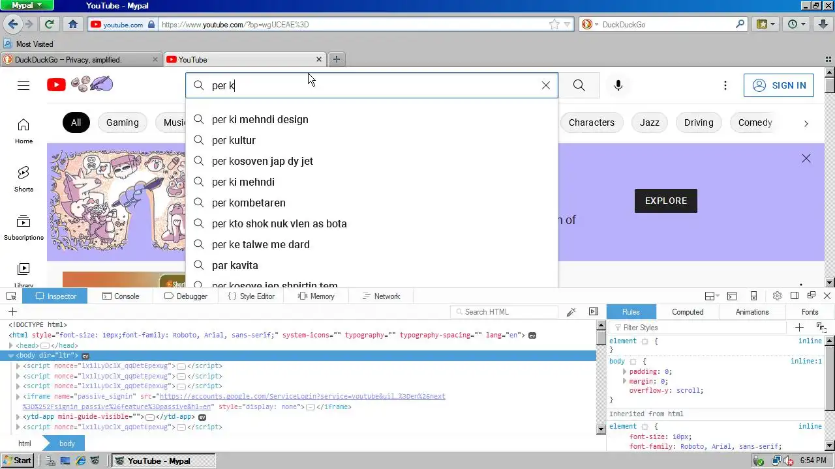Expand the iframe passive_signin node

[18, 397]
